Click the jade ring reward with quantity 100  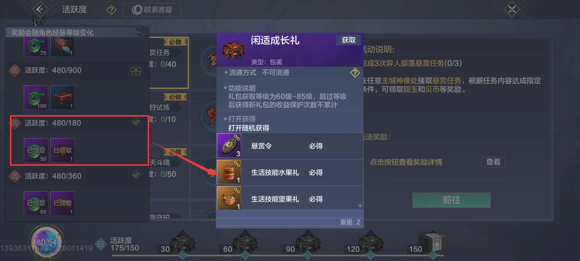(x=36, y=97)
